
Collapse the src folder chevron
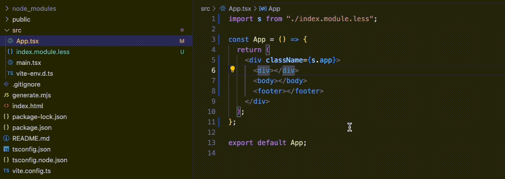[x=6, y=30]
